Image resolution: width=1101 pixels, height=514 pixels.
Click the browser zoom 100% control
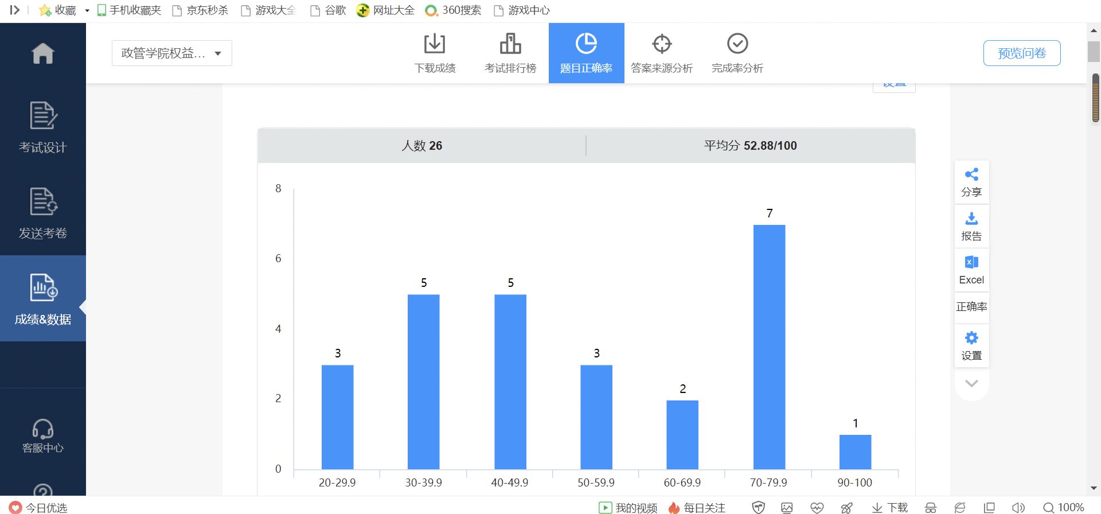pos(1064,507)
